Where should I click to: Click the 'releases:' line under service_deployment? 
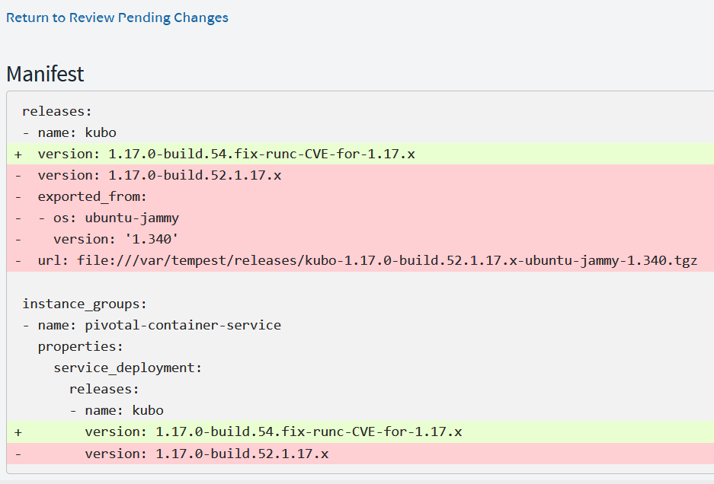tap(104, 389)
